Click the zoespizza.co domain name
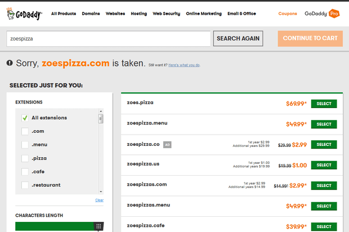349x232 pixels. [143, 144]
